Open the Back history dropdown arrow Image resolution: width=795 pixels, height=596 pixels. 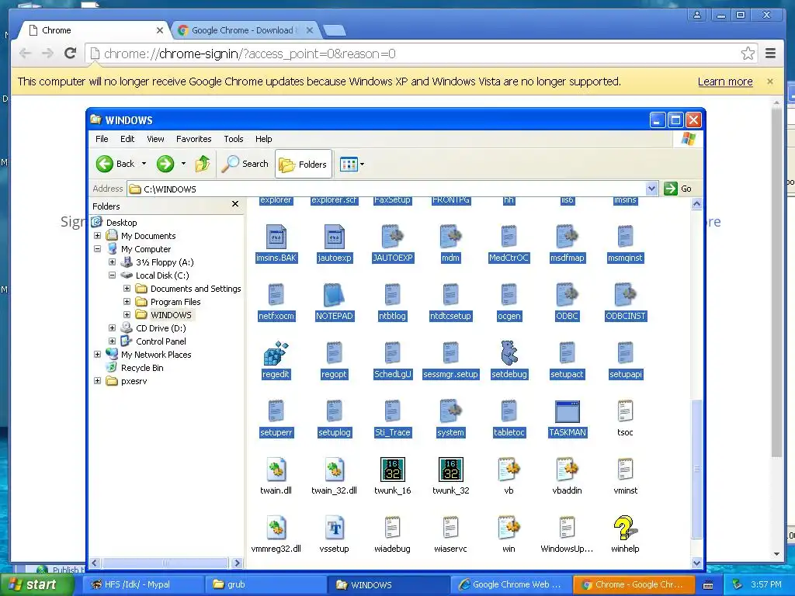[144, 164]
